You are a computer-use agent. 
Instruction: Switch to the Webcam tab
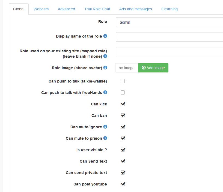[x=41, y=9]
